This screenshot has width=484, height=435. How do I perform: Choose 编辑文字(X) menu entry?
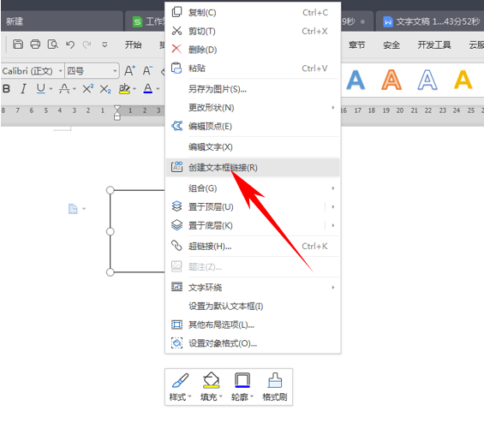pyautogui.click(x=253, y=146)
